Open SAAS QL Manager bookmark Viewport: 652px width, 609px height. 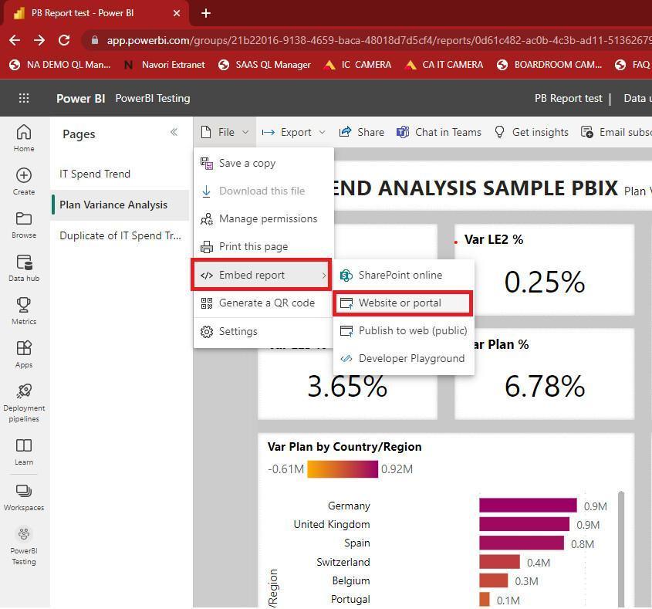(265, 65)
